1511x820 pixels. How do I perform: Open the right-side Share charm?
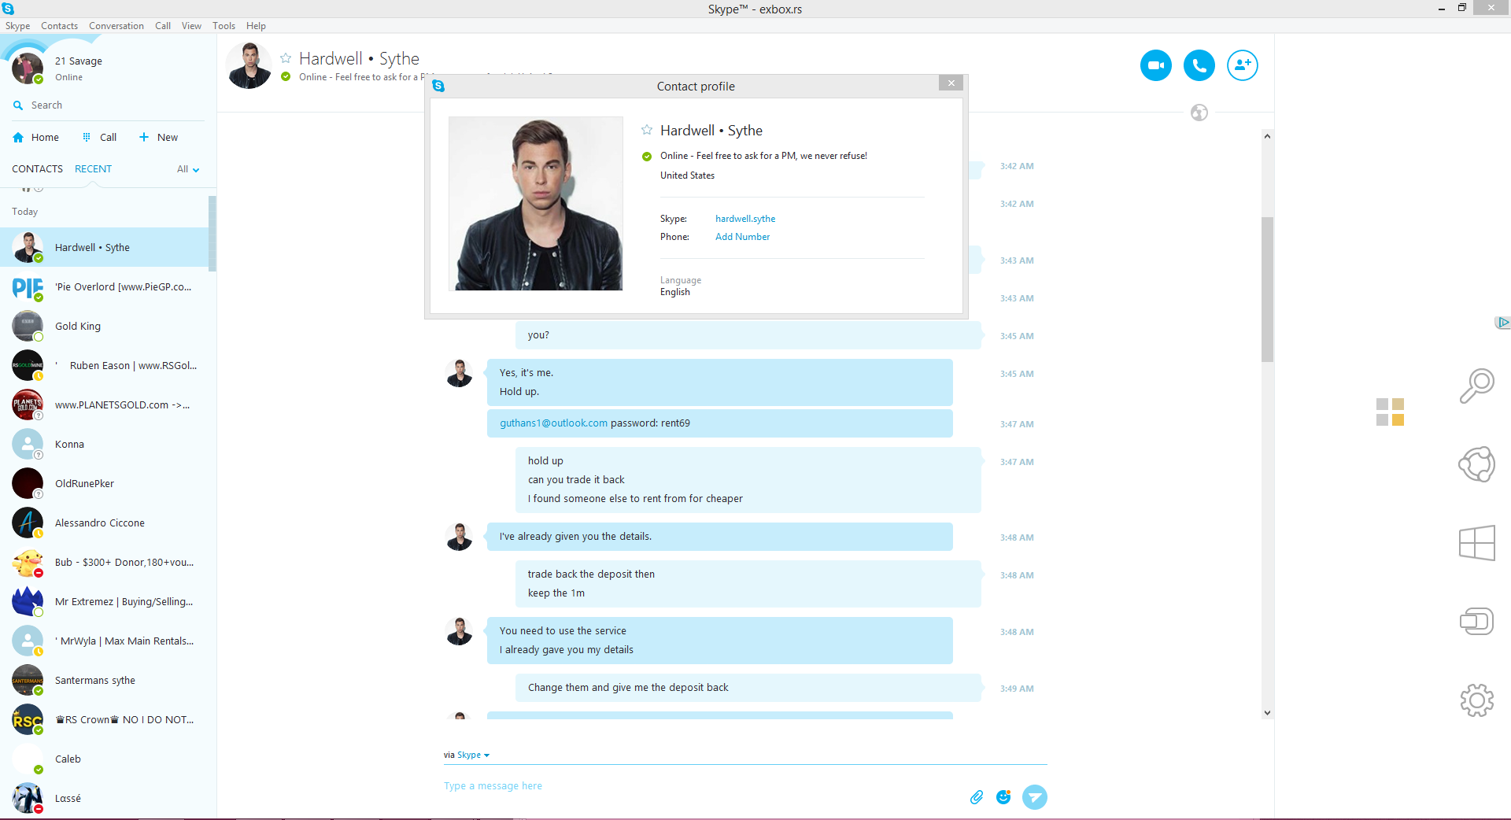(x=1476, y=464)
